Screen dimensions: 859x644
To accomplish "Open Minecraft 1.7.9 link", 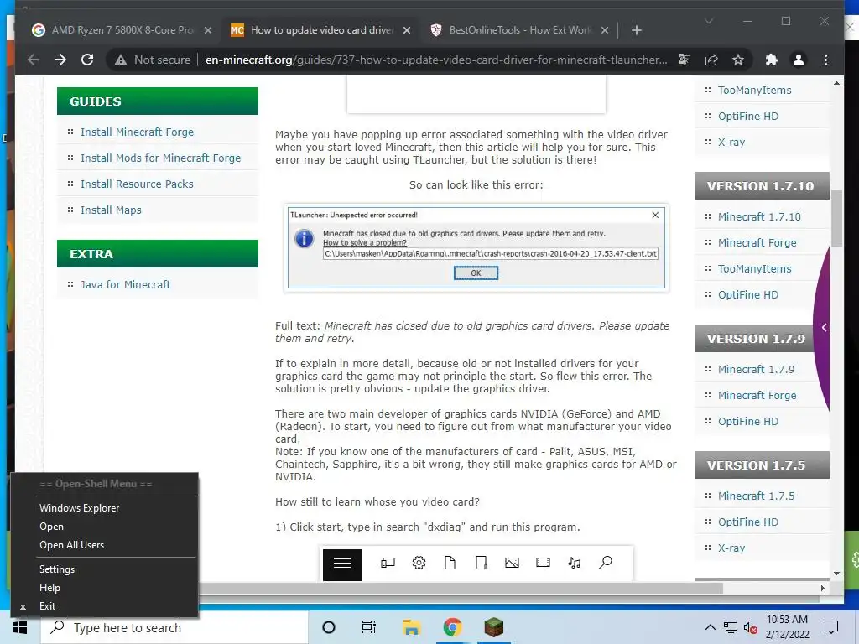I will point(756,369).
